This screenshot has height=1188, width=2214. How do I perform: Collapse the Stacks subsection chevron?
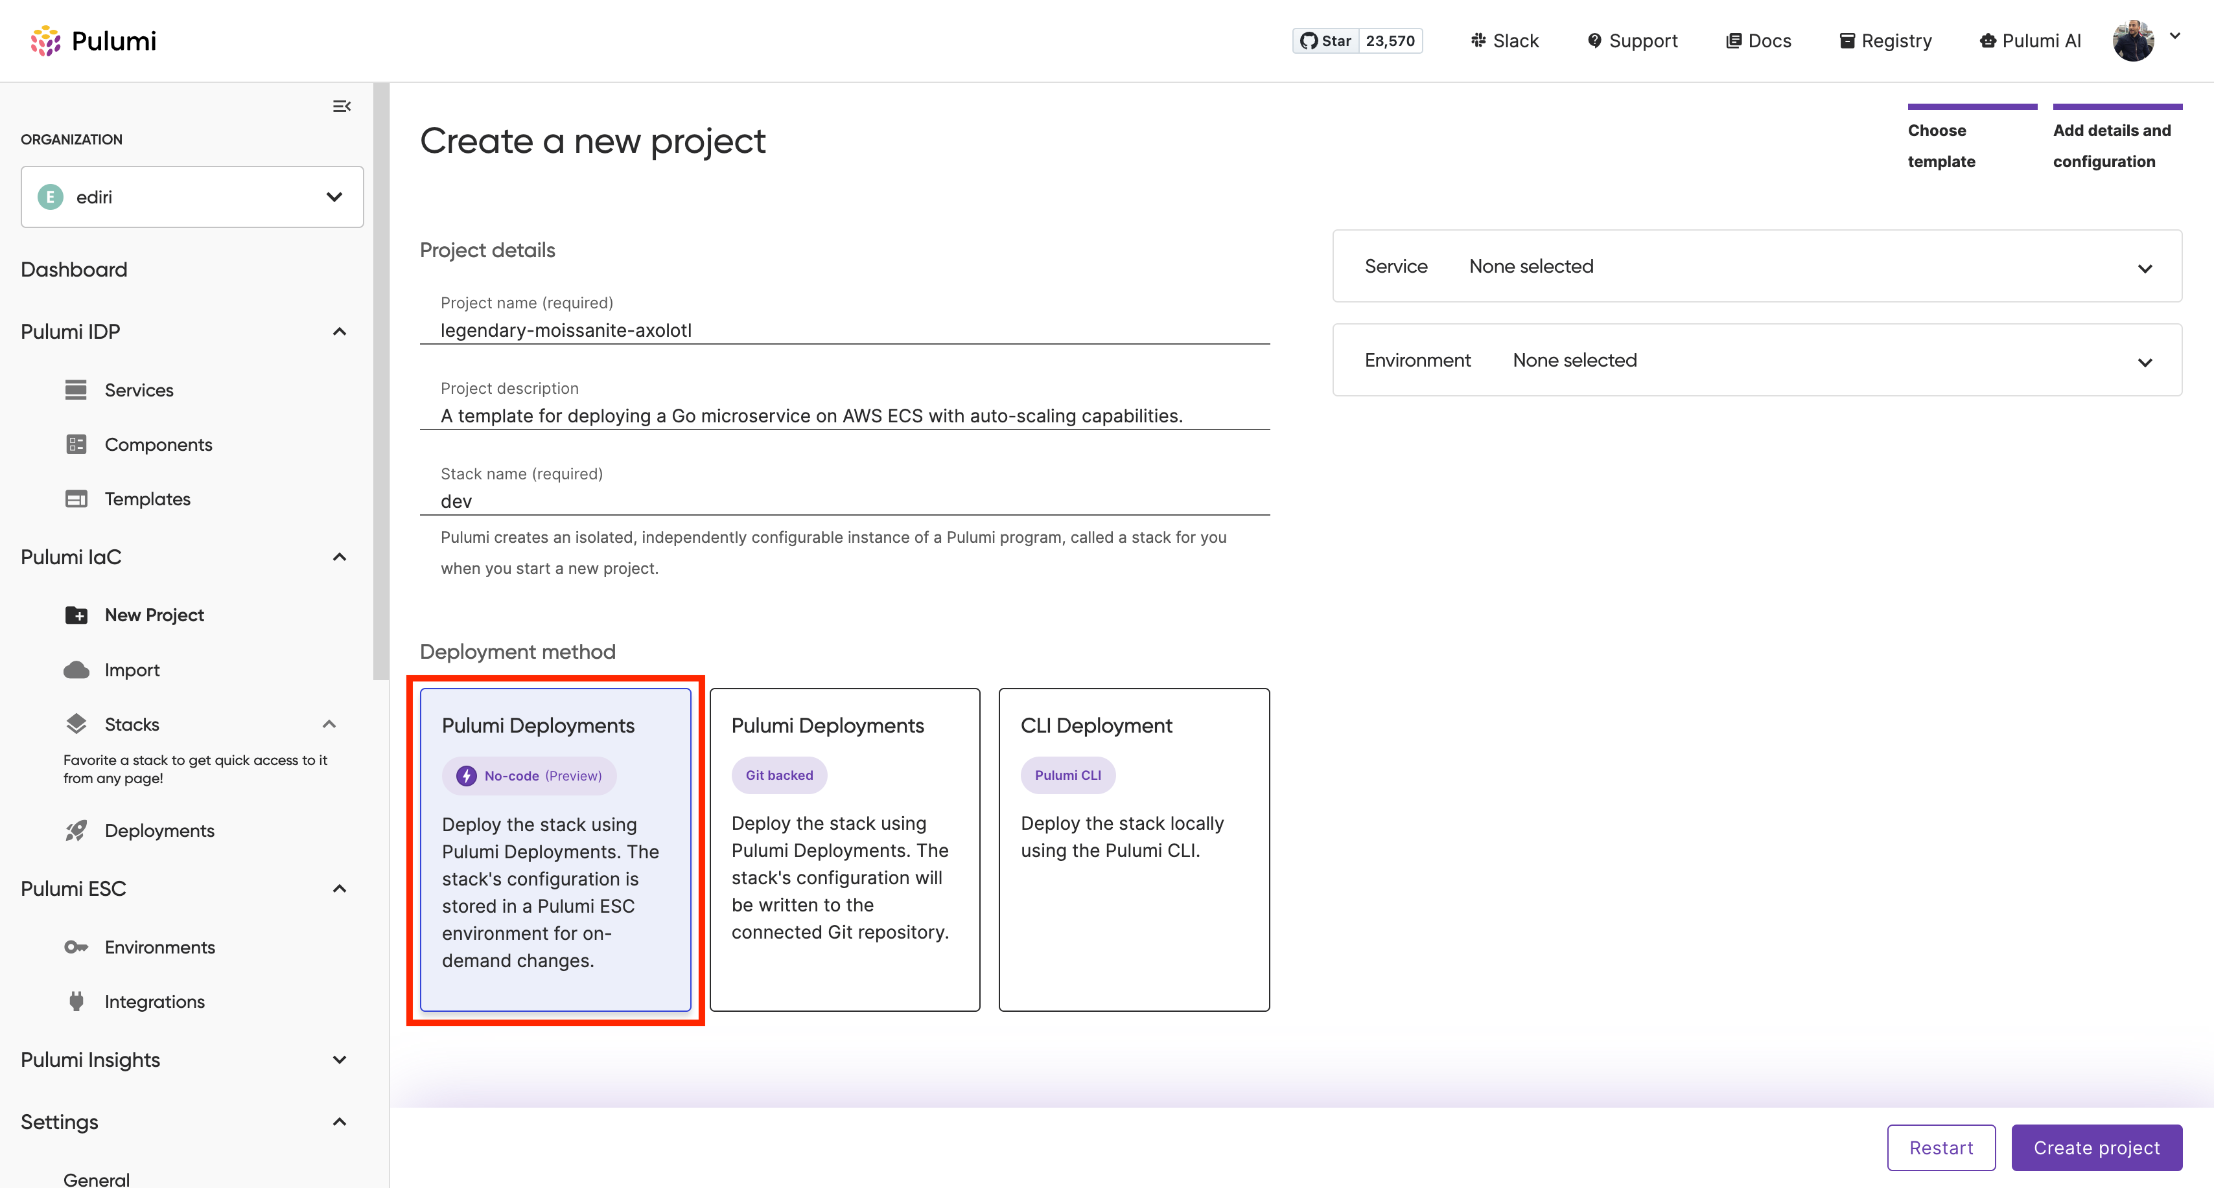(x=329, y=724)
